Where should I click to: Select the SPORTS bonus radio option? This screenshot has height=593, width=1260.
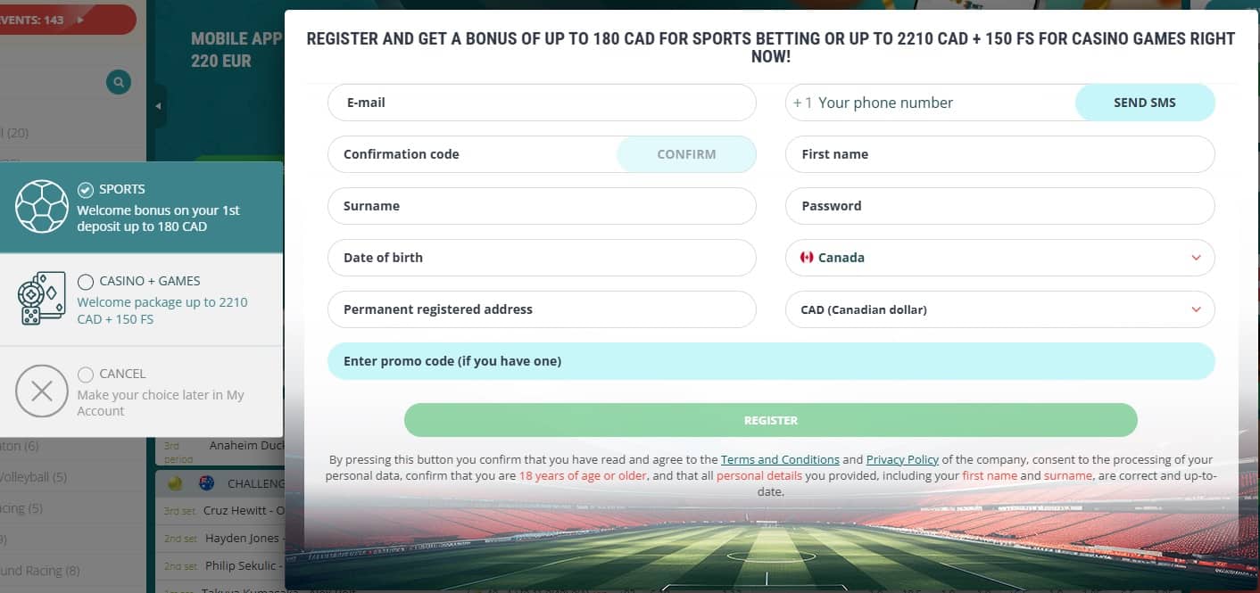(86, 188)
